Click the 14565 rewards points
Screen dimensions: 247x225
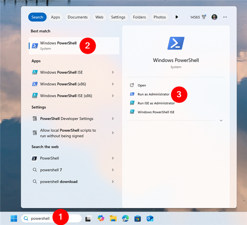(x=195, y=17)
